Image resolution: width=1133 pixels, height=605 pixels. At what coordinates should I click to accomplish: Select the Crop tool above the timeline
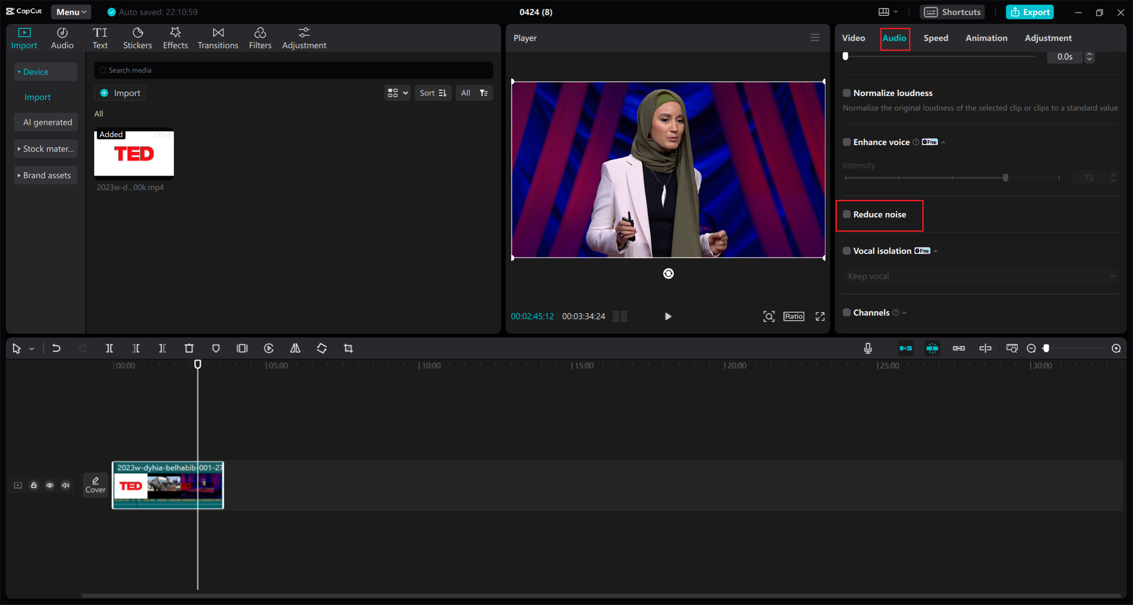coord(348,348)
